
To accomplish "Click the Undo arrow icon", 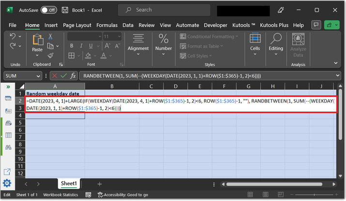I will 13,36.
